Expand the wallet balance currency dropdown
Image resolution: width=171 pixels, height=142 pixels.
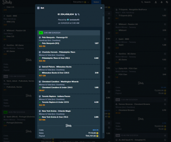[x=88, y=2]
